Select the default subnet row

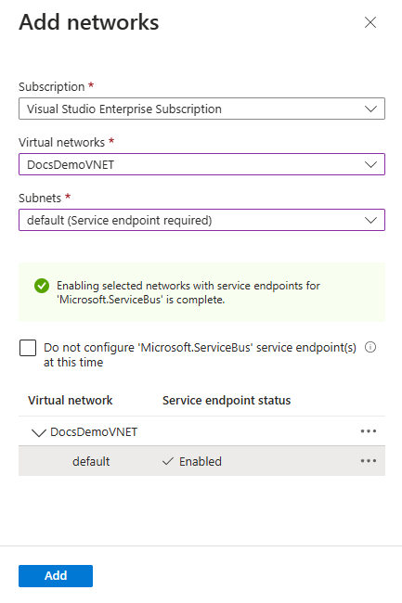201,461
